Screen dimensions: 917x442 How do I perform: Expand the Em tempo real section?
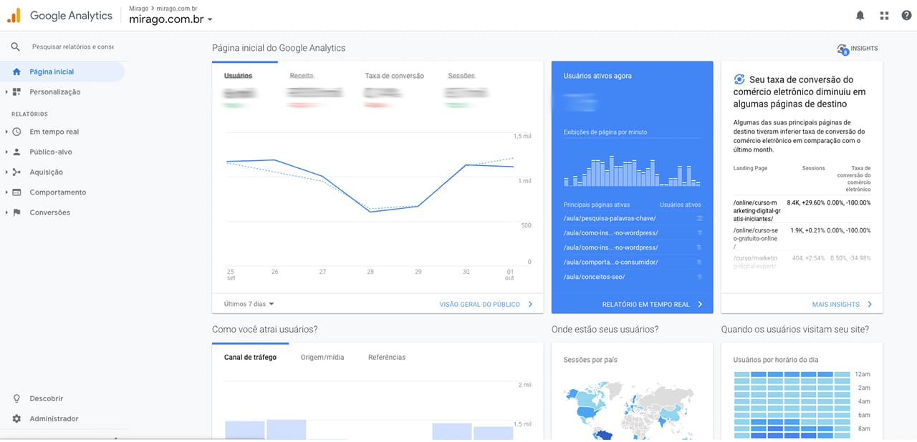pyautogui.click(x=6, y=132)
